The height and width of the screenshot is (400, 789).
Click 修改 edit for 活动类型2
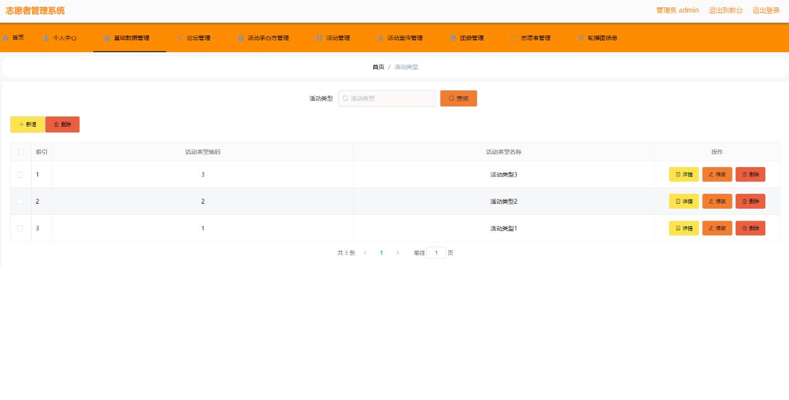(717, 201)
